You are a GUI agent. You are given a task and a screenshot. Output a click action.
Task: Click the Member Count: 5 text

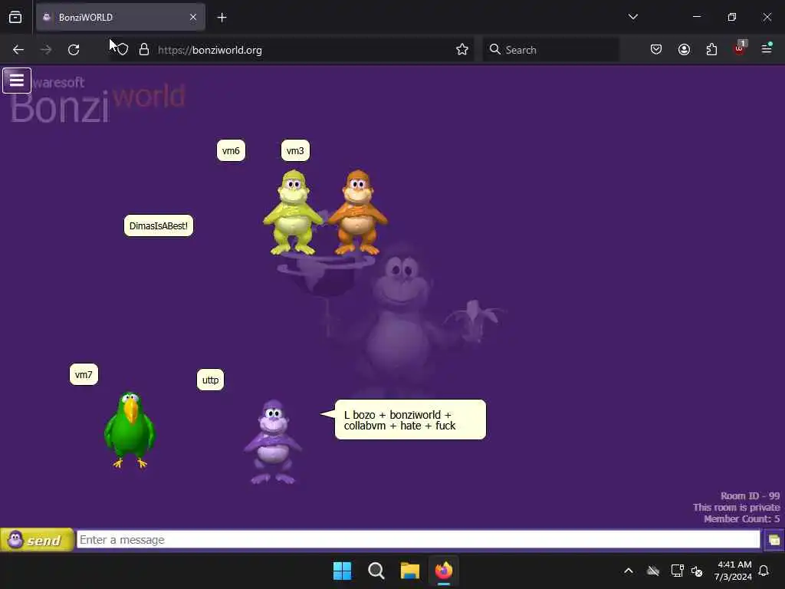click(x=742, y=519)
